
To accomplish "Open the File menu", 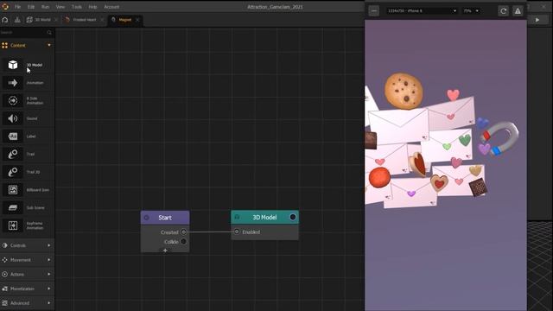I will 17,7.
